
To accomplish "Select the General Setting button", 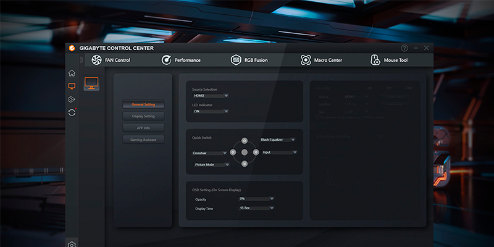I will pos(143,104).
